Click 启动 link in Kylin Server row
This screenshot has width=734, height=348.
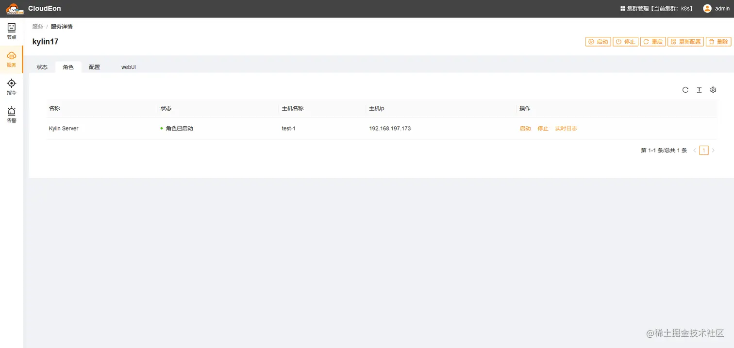(525, 129)
